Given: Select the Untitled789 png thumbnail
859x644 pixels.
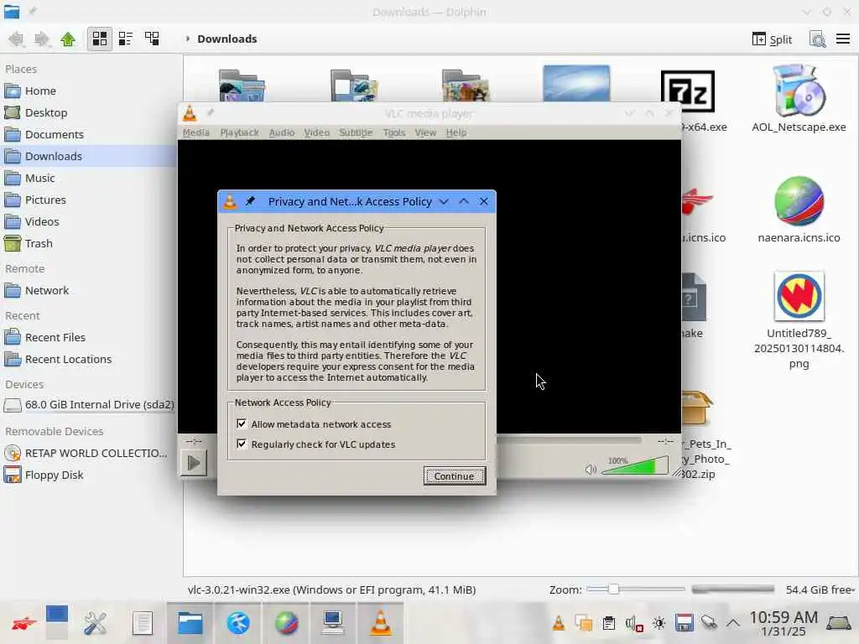Looking at the screenshot, I should point(799,296).
